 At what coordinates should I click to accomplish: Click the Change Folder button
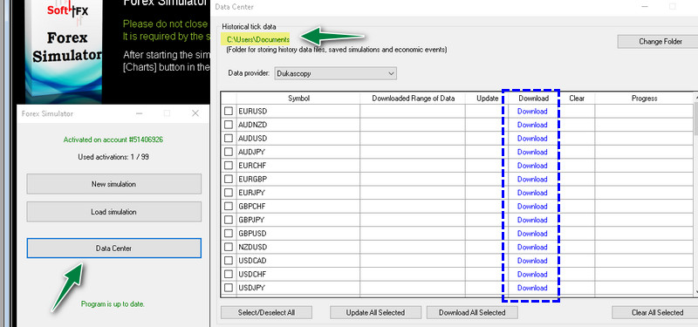(658, 41)
